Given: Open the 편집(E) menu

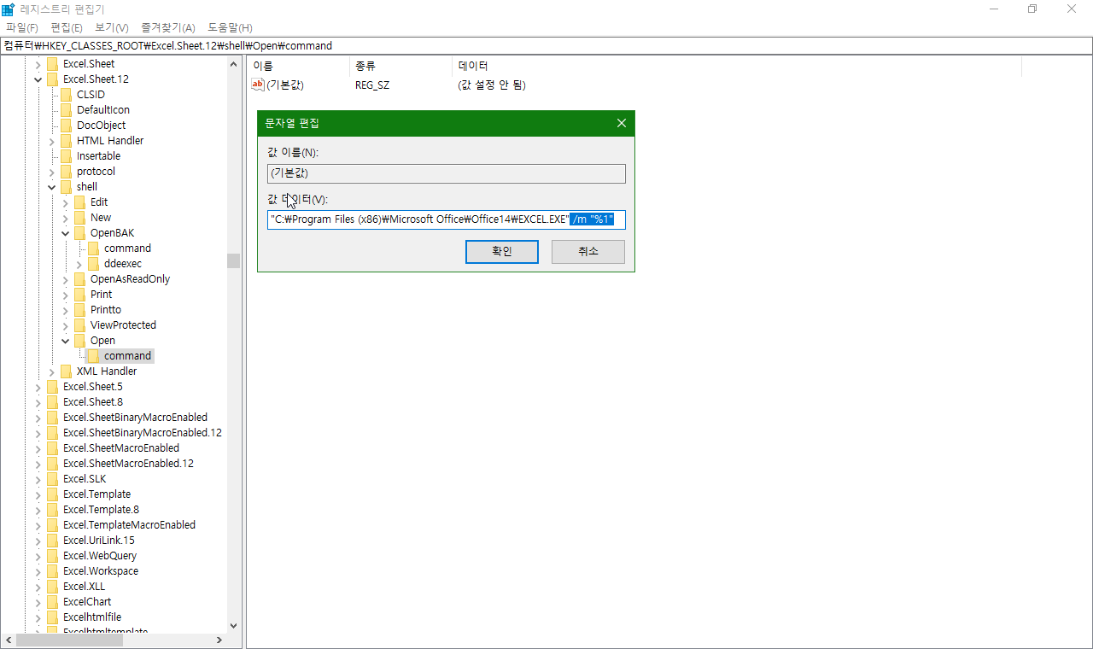Looking at the screenshot, I should point(67,28).
